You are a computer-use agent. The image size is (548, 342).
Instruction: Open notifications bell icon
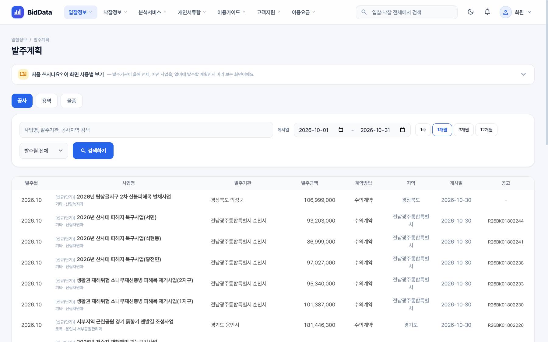tap(487, 12)
